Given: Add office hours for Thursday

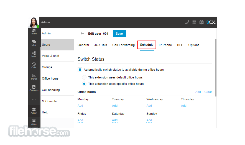Looking at the screenshot, I should point(184,106).
